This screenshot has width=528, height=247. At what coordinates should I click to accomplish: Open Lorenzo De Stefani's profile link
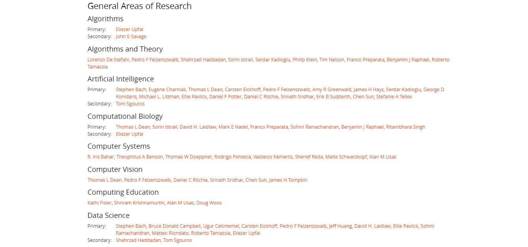tap(108, 60)
